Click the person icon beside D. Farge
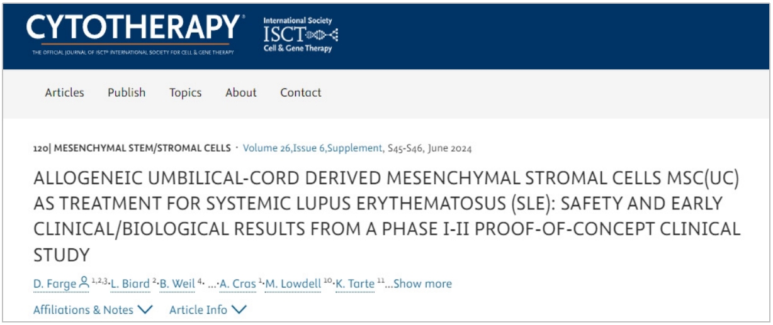773x325 pixels. [84, 284]
